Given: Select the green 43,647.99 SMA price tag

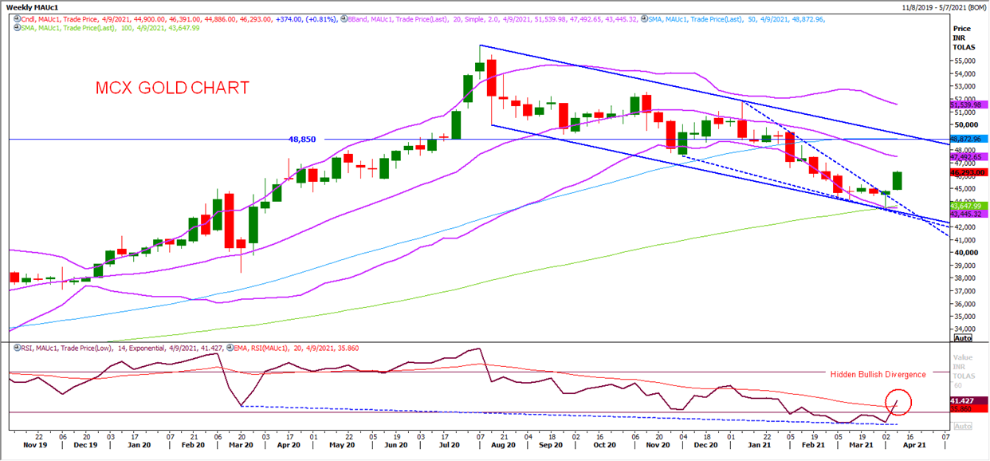Looking at the screenshot, I should pos(969,206).
